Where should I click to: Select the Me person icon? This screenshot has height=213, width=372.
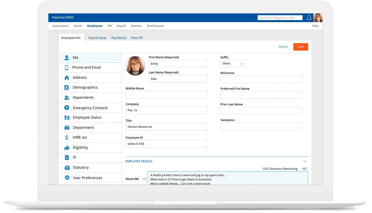(x=67, y=58)
